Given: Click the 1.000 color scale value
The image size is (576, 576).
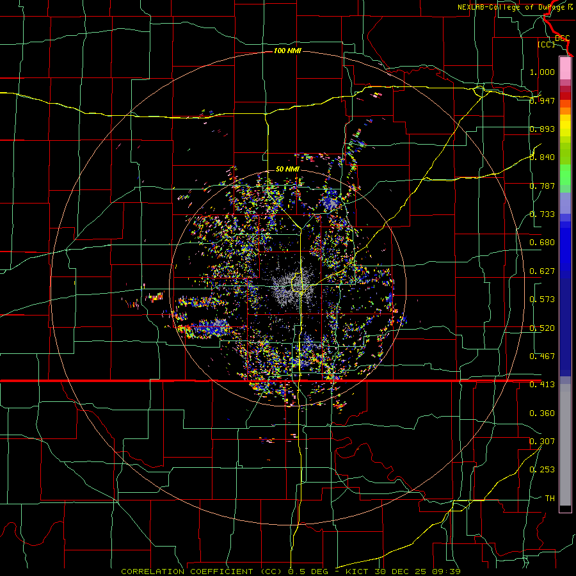Looking at the screenshot, I should (542, 72).
